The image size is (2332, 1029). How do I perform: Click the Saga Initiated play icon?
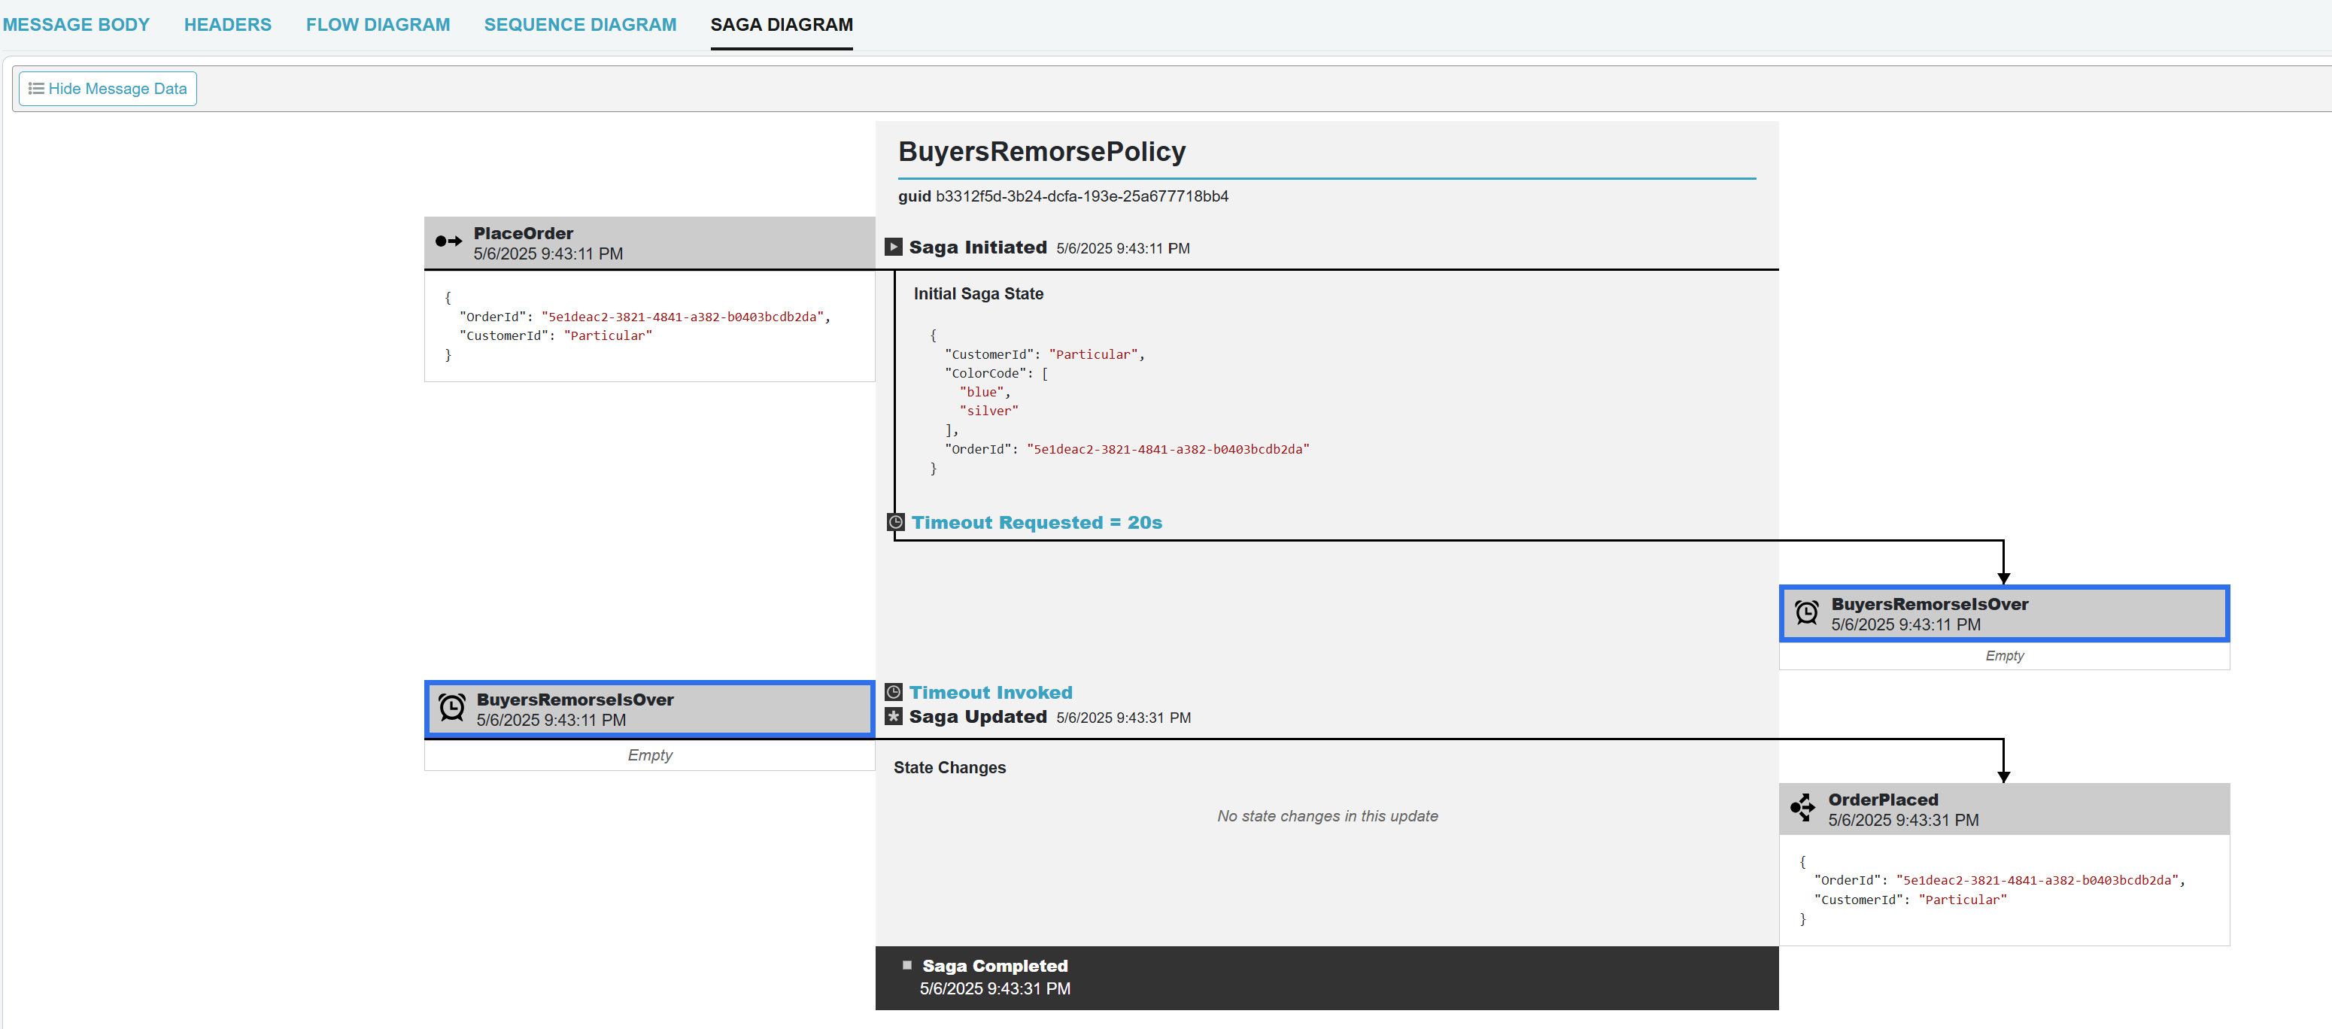(x=894, y=247)
